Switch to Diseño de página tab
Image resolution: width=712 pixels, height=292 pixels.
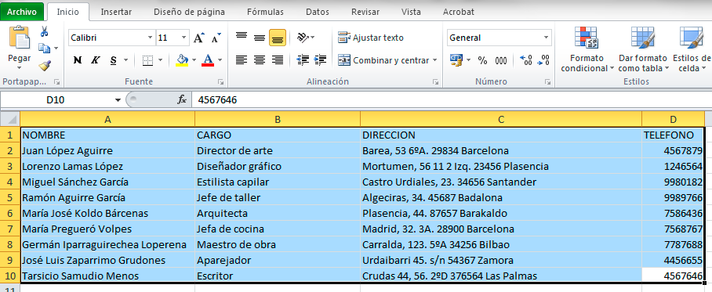pyautogui.click(x=189, y=13)
